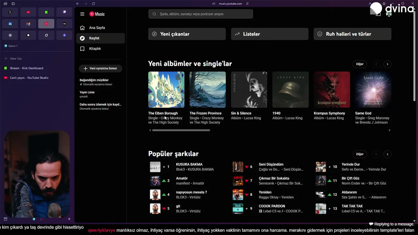The image size is (418, 235).
Task: Open the archive icon at sidebar bottom
Action: [x=5, y=219]
